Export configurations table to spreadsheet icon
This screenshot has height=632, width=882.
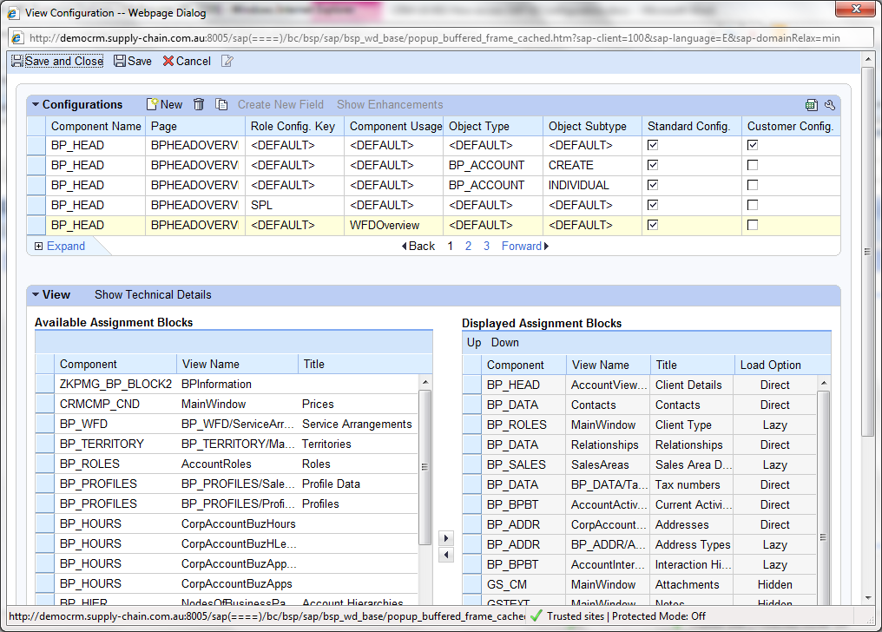coord(812,105)
